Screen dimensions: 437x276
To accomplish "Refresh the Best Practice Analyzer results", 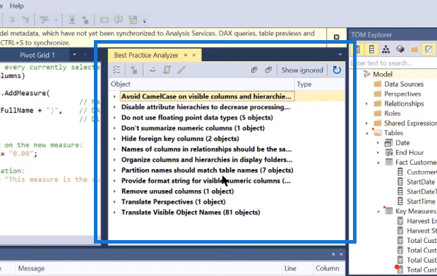I will pos(337,70).
